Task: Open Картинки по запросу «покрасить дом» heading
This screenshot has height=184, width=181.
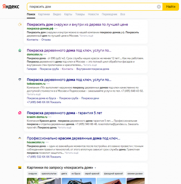Action: coord(60,168)
